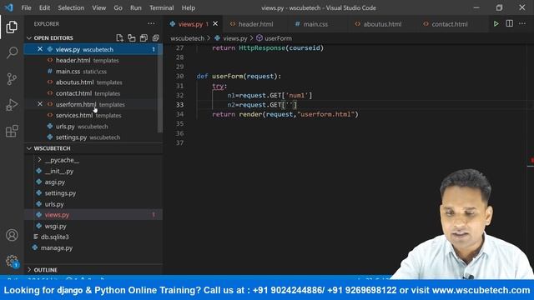The image size is (534, 300).
Task: Open db.sqlite3 in file tree
Action: [54, 237]
